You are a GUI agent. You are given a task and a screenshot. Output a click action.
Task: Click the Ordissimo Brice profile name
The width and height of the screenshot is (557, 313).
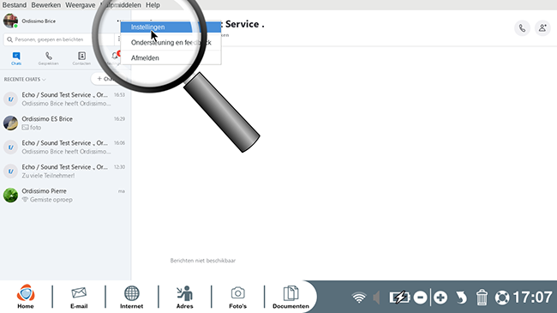[x=39, y=21]
